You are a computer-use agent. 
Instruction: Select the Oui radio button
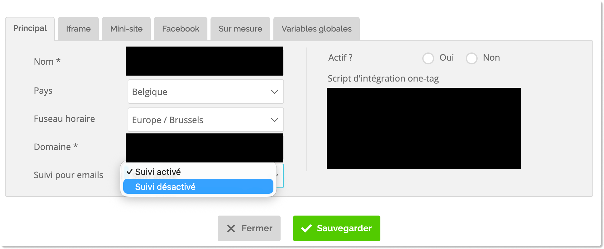pyautogui.click(x=428, y=58)
